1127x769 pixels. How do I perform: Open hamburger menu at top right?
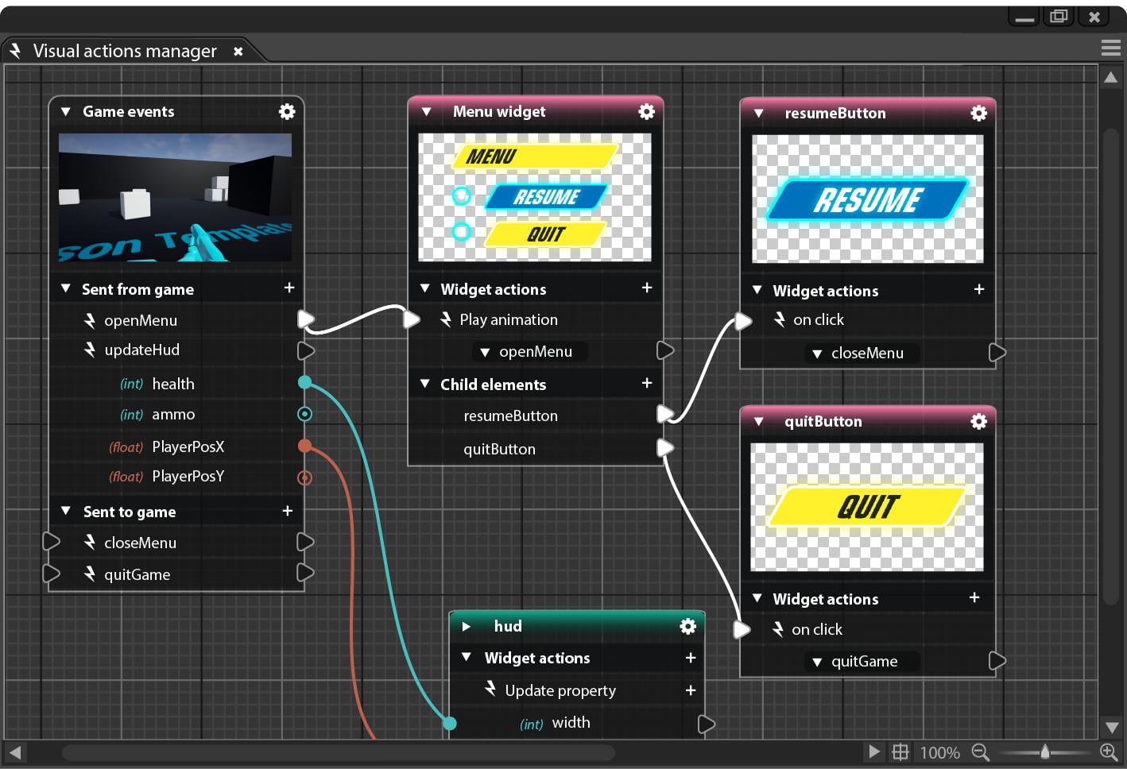(1110, 48)
